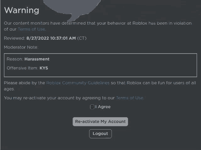Click the Moderator Note label
The height and width of the screenshot is (150, 201).
tap(21, 47)
